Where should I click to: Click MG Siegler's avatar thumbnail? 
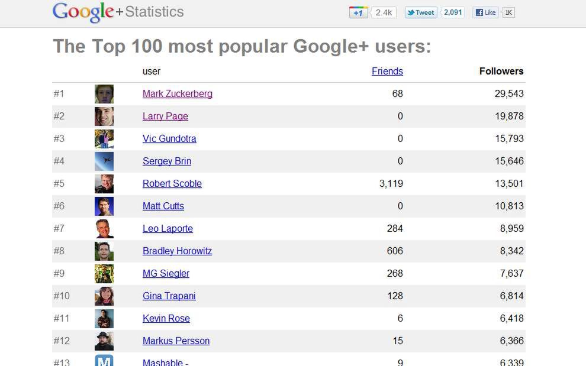(x=104, y=273)
